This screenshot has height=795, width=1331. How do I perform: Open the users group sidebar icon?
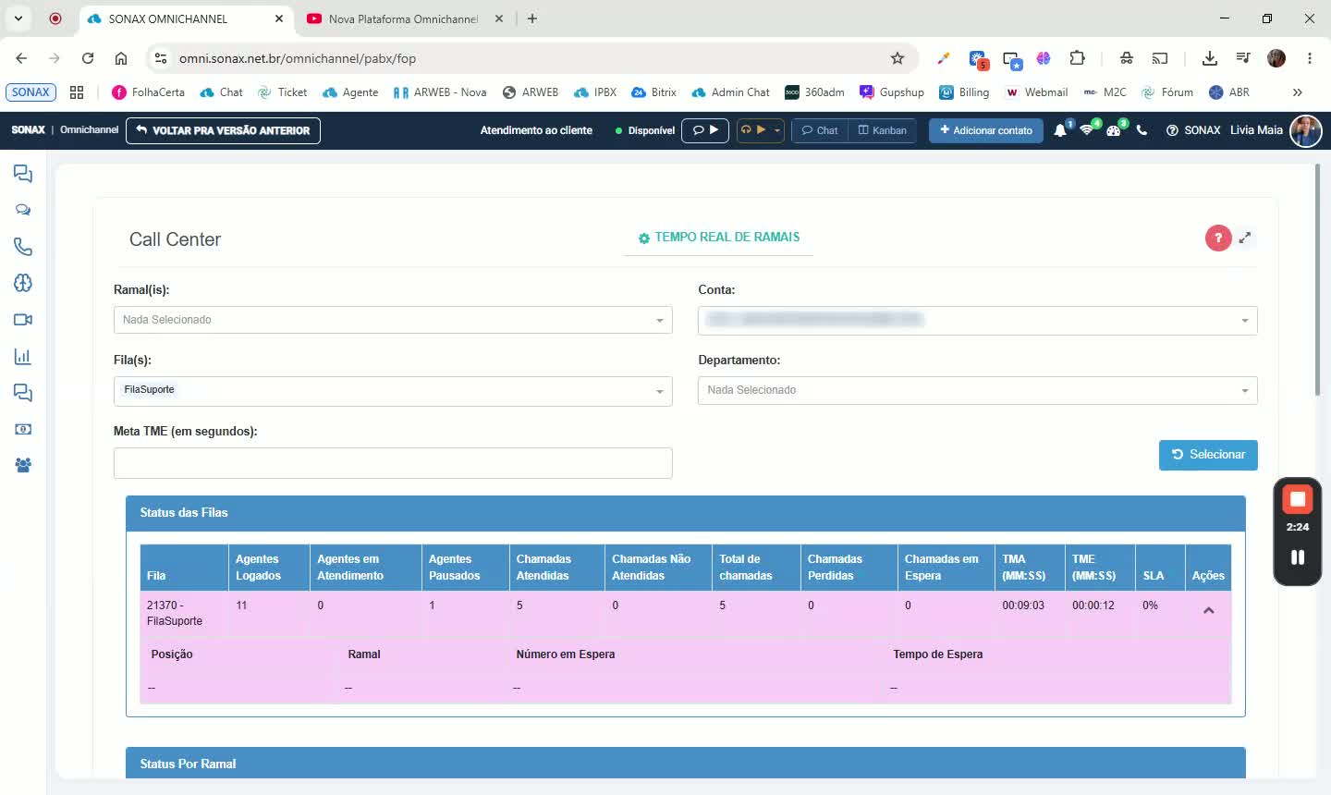click(x=23, y=465)
